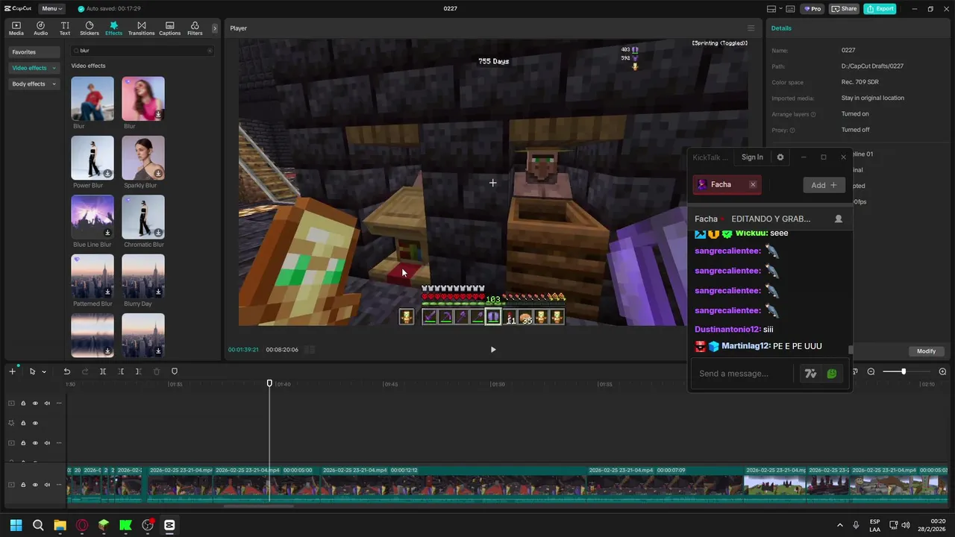
Task: Click the timeline horizontal scrollbar
Action: click(258, 506)
